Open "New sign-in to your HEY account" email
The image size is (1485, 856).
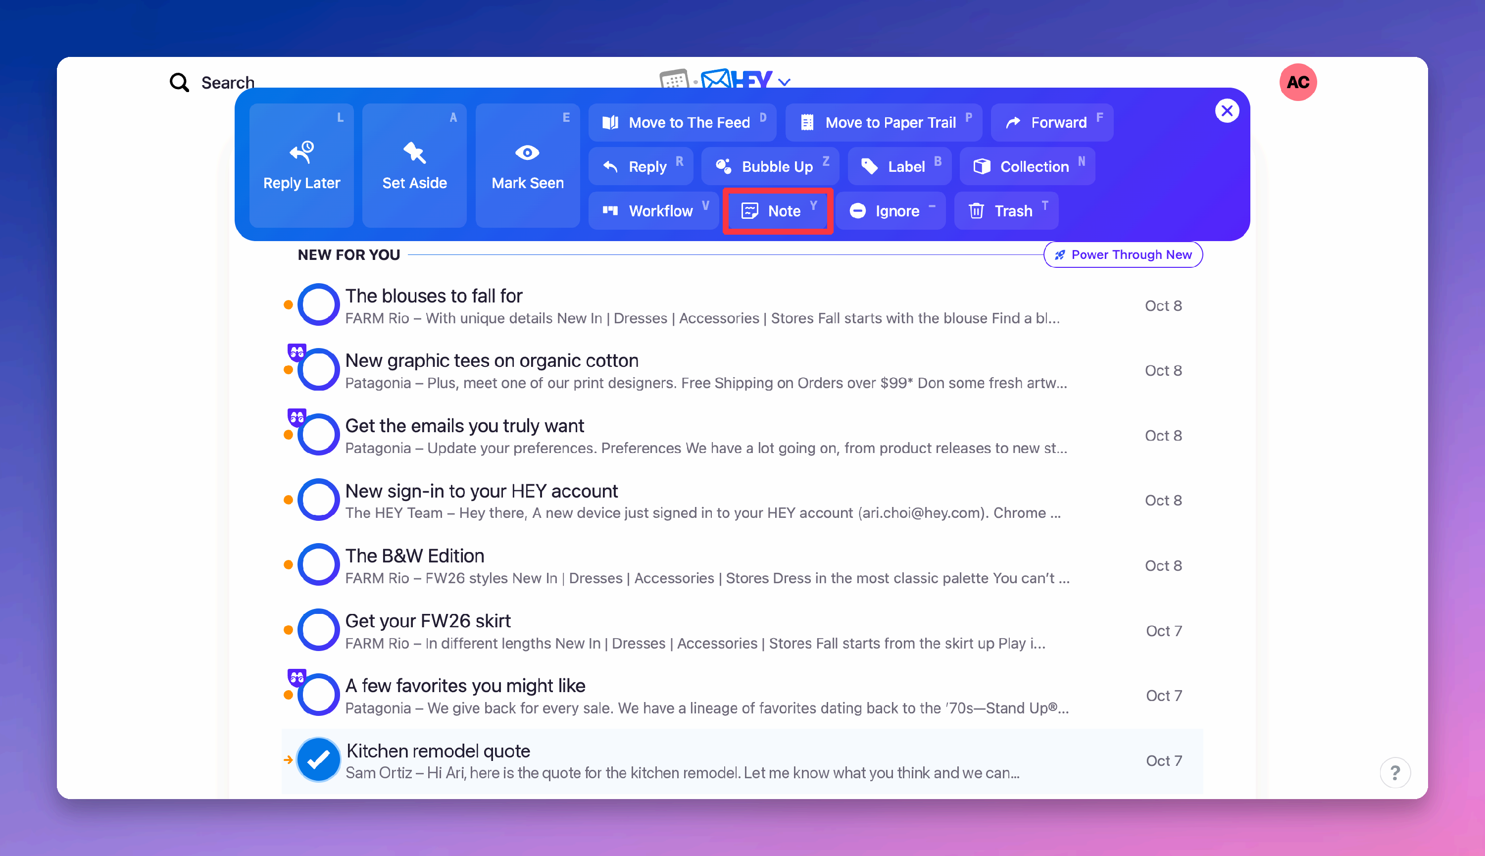coord(742,501)
